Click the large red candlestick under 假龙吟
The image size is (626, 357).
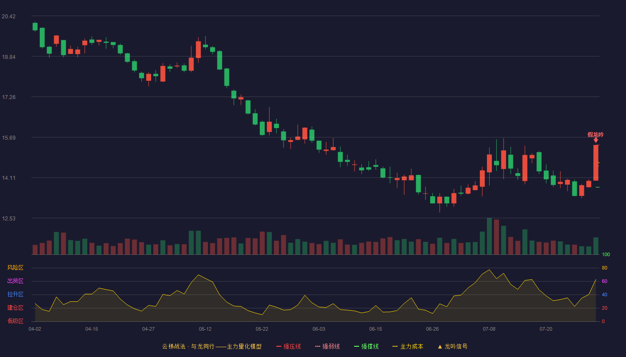click(596, 163)
